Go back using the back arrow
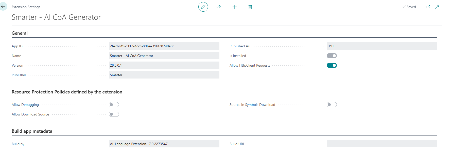 (x=3, y=7)
